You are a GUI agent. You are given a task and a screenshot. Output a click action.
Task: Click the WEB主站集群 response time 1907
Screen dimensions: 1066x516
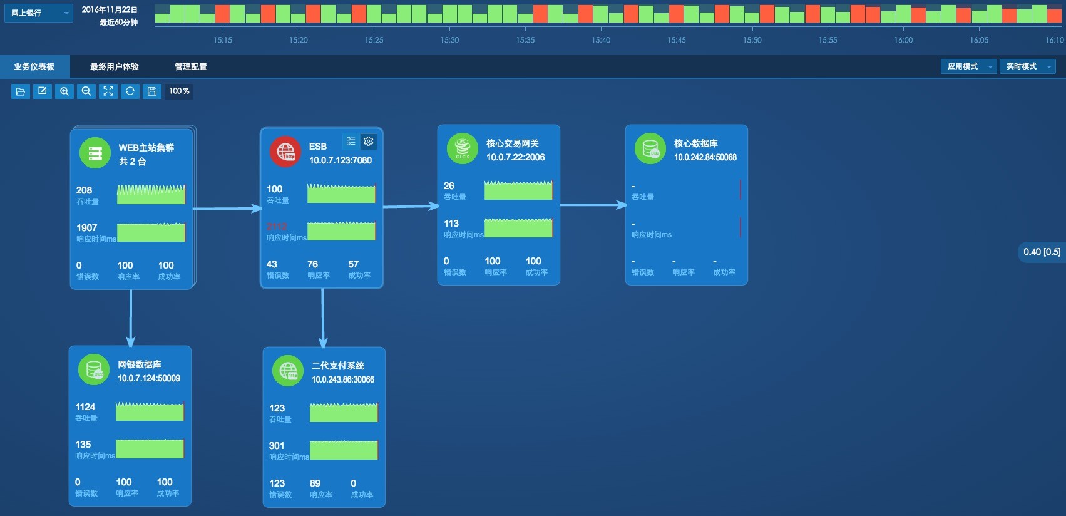[87, 228]
